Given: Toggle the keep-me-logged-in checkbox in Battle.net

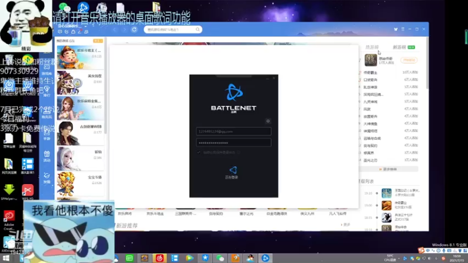Looking at the screenshot, I should 199,153.
